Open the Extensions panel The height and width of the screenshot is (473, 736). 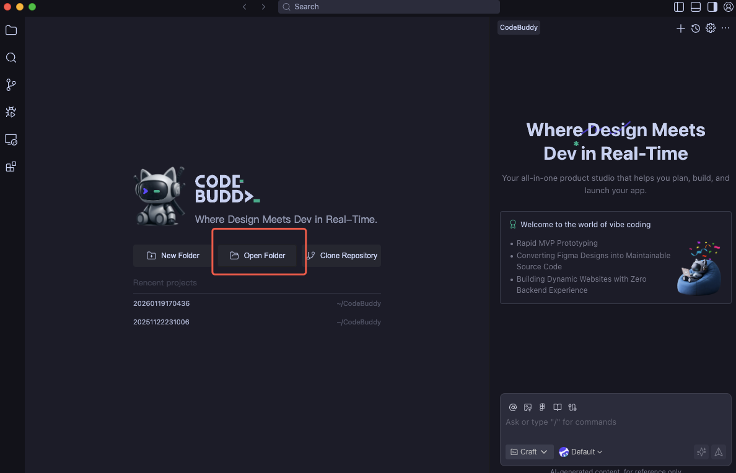(x=11, y=167)
